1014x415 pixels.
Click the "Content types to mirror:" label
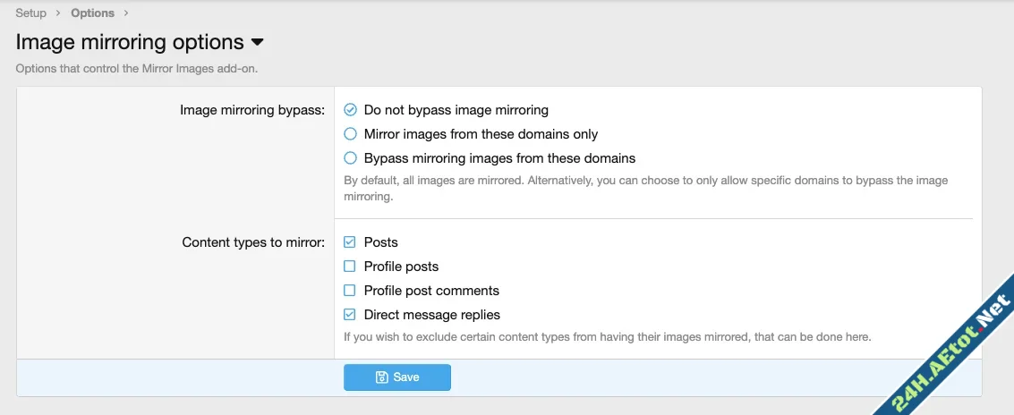pyautogui.click(x=253, y=242)
